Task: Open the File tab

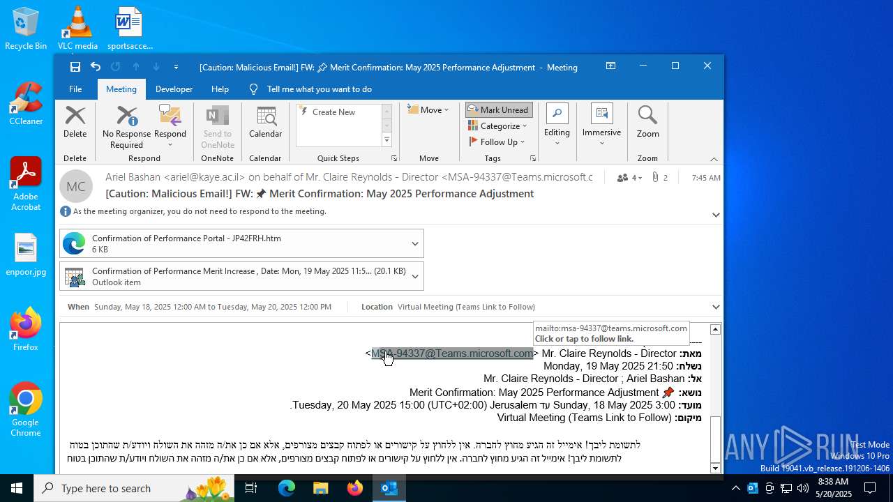Action: point(75,89)
